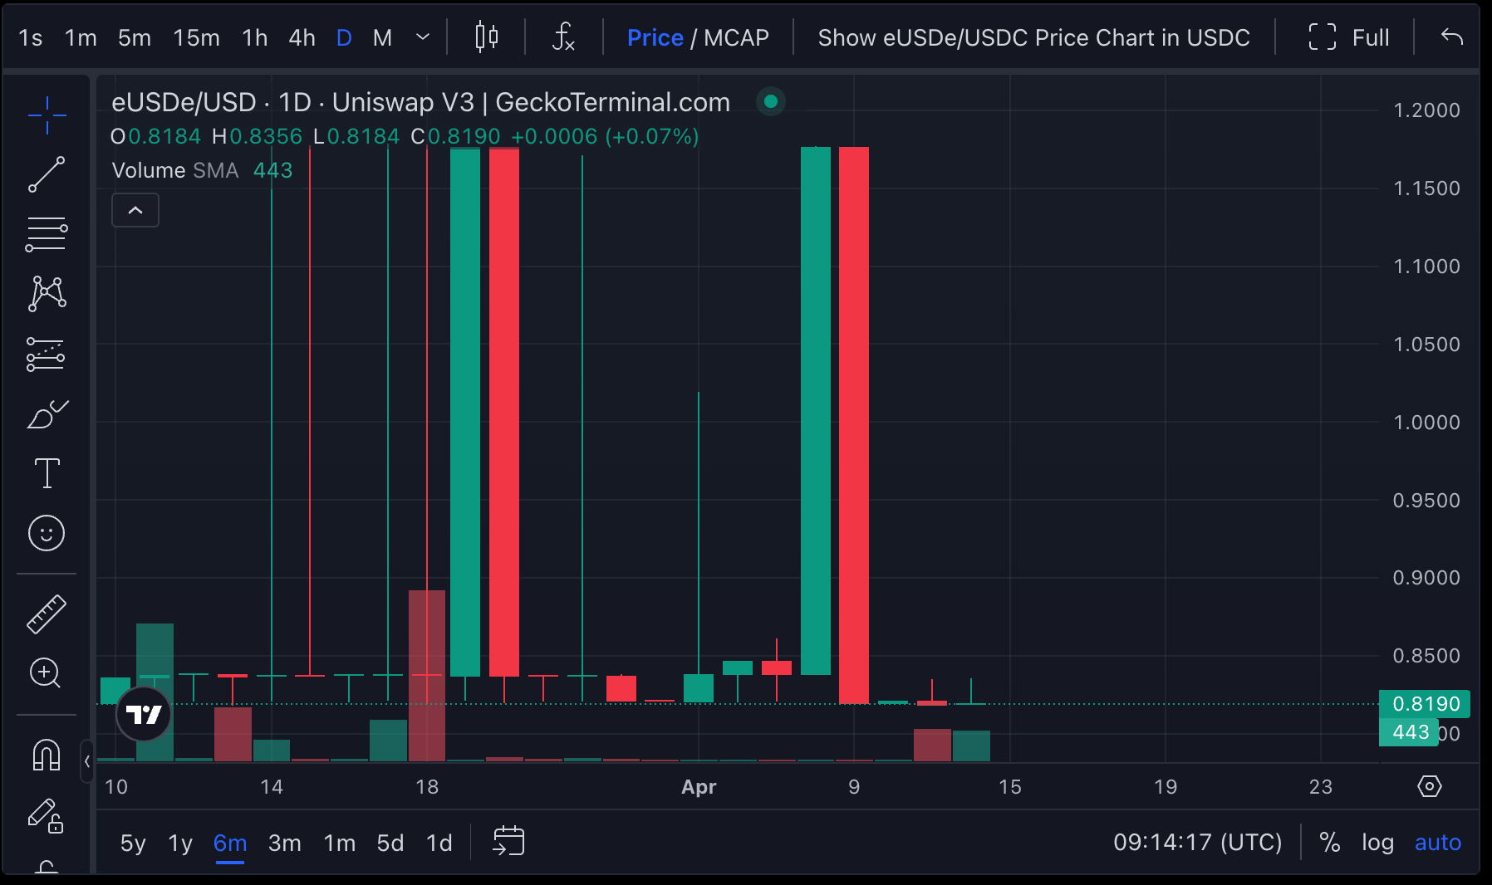This screenshot has width=1492, height=885.
Task: Switch chart to MCAP view
Action: 736,37
